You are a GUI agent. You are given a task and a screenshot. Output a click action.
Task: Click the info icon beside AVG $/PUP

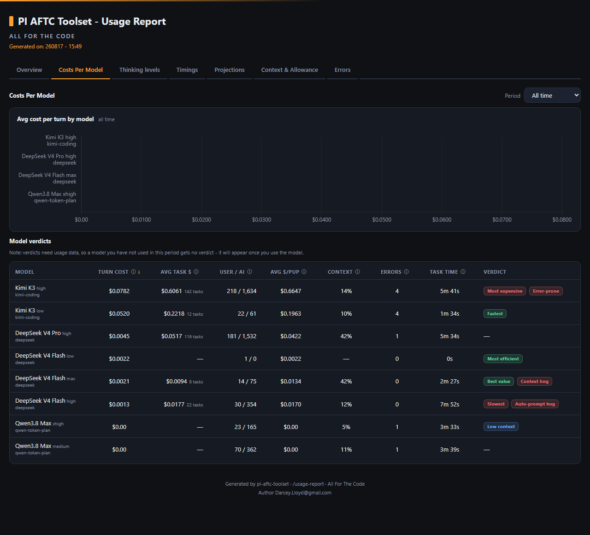pyautogui.click(x=304, y=272)
